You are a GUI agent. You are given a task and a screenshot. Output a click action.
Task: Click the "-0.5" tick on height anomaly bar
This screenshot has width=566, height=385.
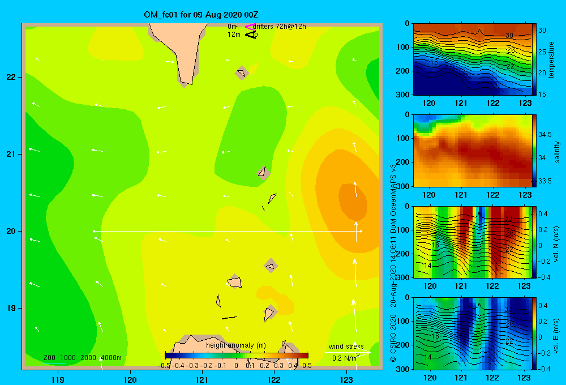click(x=164, y=366)
